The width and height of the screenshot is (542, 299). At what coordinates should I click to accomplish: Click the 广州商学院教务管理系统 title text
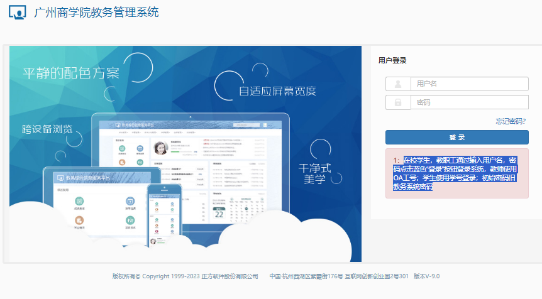click(96, 13)
